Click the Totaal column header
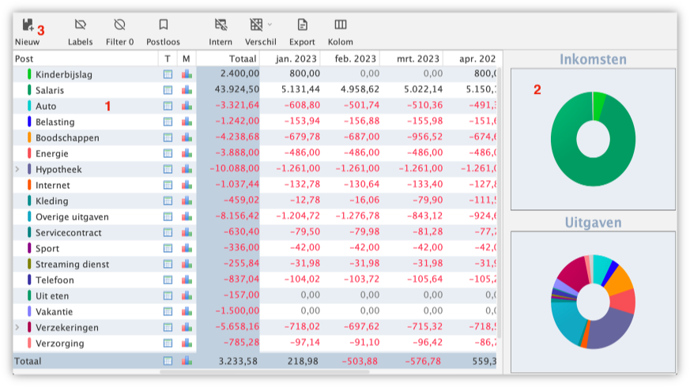The height and width of the screenshot is (387, 690). tap(228, 58)
